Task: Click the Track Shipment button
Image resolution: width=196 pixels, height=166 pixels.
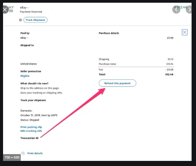Action: 35,20
